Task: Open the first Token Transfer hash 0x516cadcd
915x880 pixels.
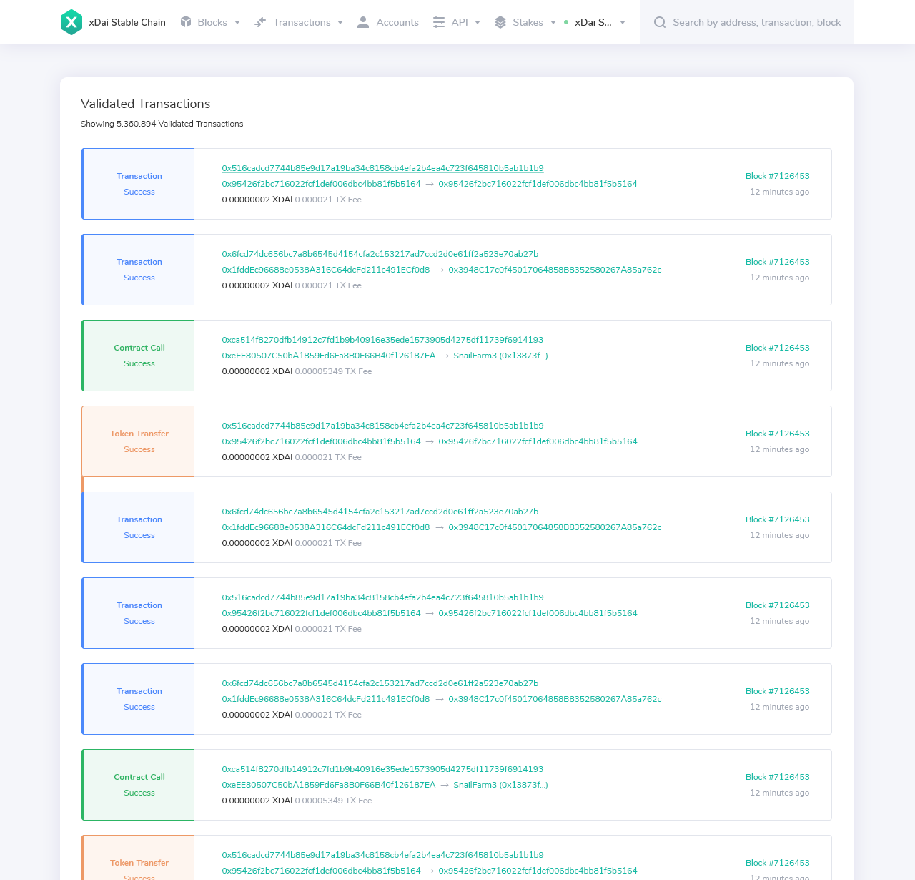Action: pyautogui.click(x=382, y=426)
